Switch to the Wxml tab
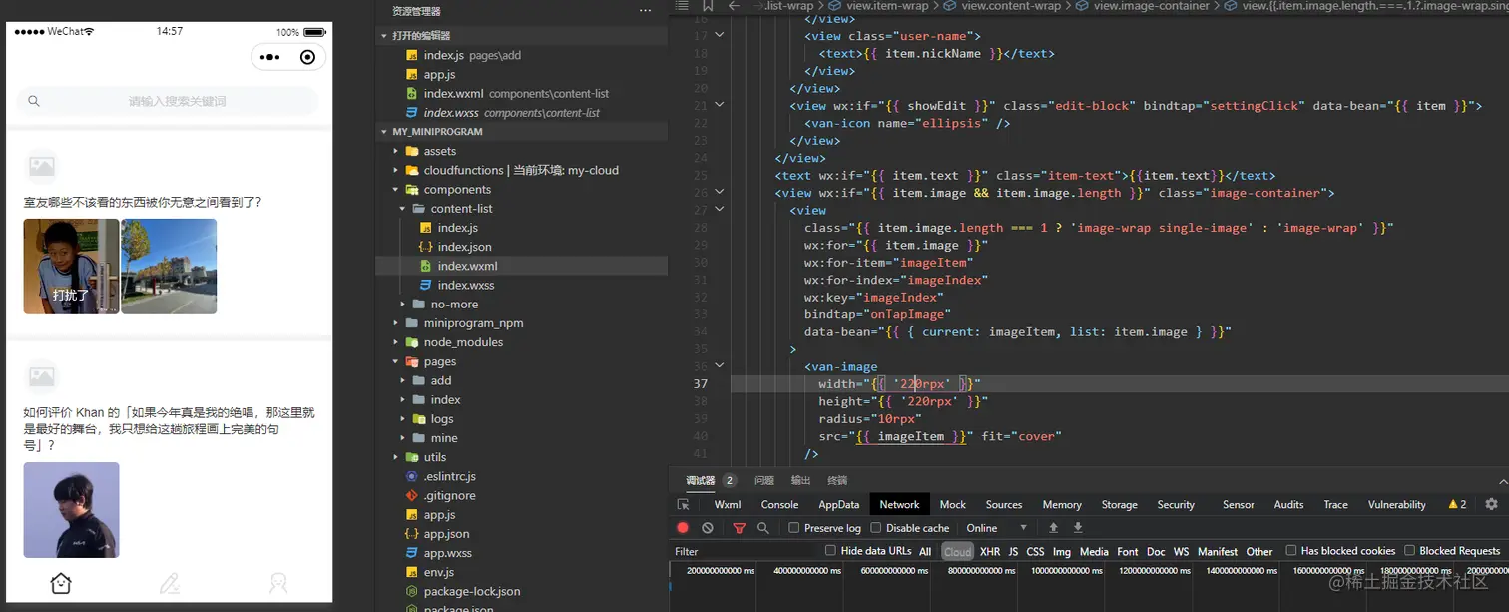Image resolution: width=1509 pixels, height=612 pixels. [728, 505]
